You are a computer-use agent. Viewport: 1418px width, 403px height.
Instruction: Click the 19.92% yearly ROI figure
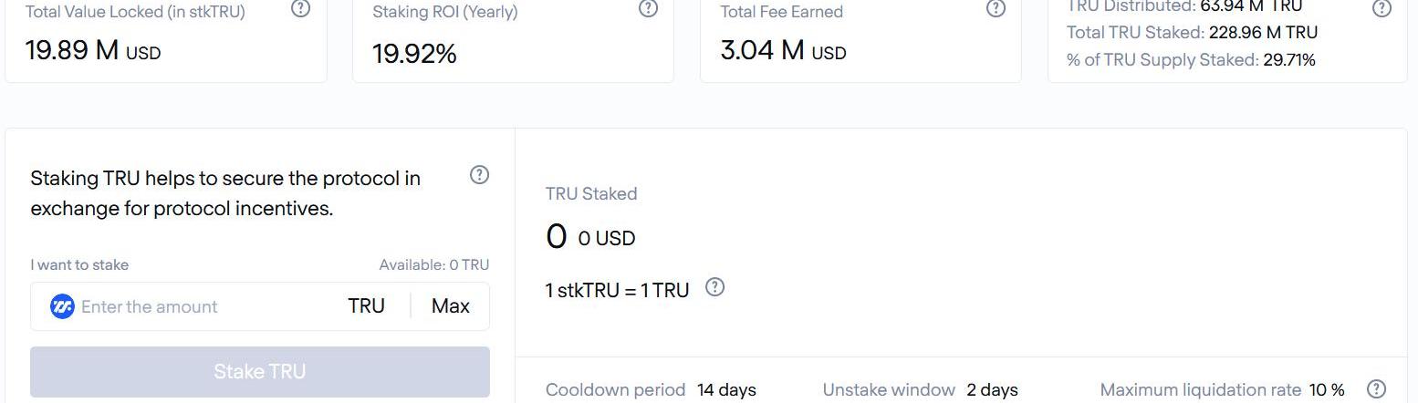click(x=414, y=54)
